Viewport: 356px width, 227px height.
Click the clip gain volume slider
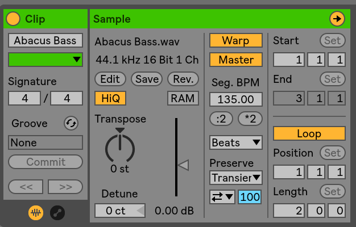[x=183, y=165]
